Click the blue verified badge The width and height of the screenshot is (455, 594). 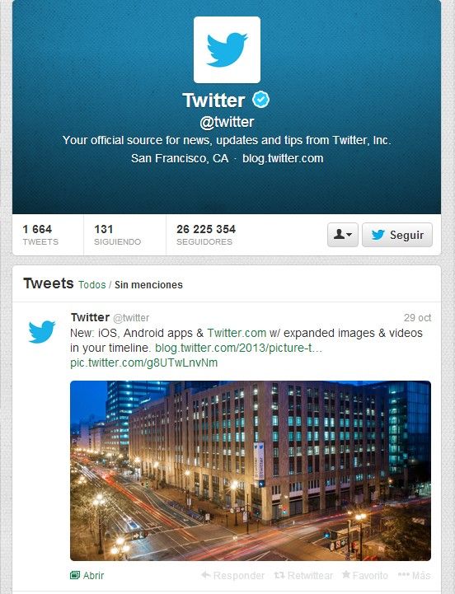click(260, 99)
